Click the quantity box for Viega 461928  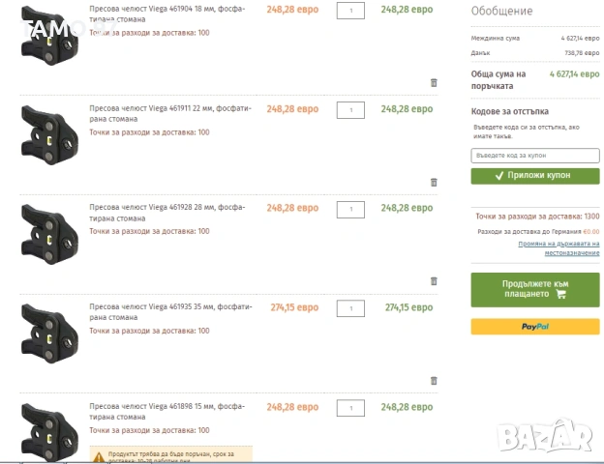click(x=350, y=209)
